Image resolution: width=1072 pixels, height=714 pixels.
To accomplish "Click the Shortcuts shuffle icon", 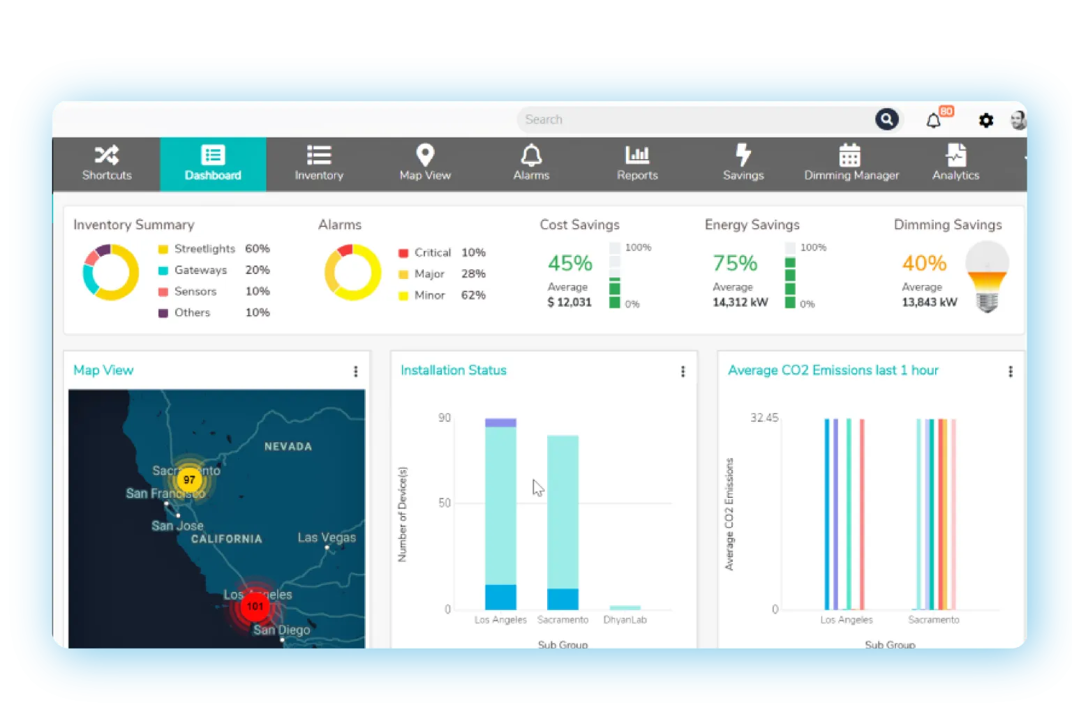I will tap(107, 155).
